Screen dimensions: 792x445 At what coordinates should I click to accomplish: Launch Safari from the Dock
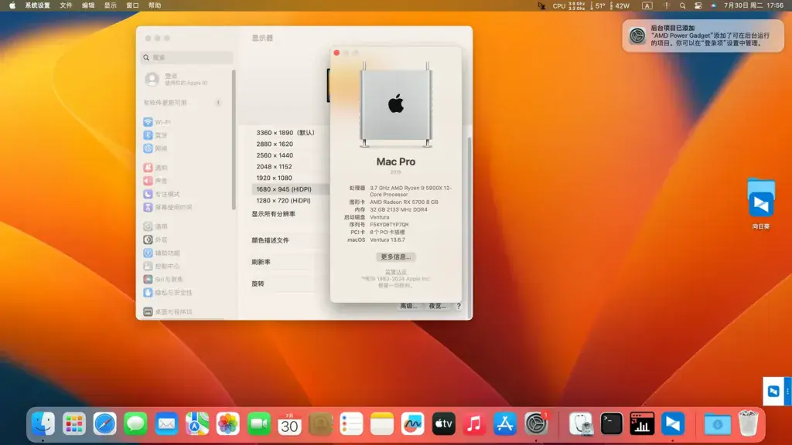pyautogui.click(x=104, y=424)
